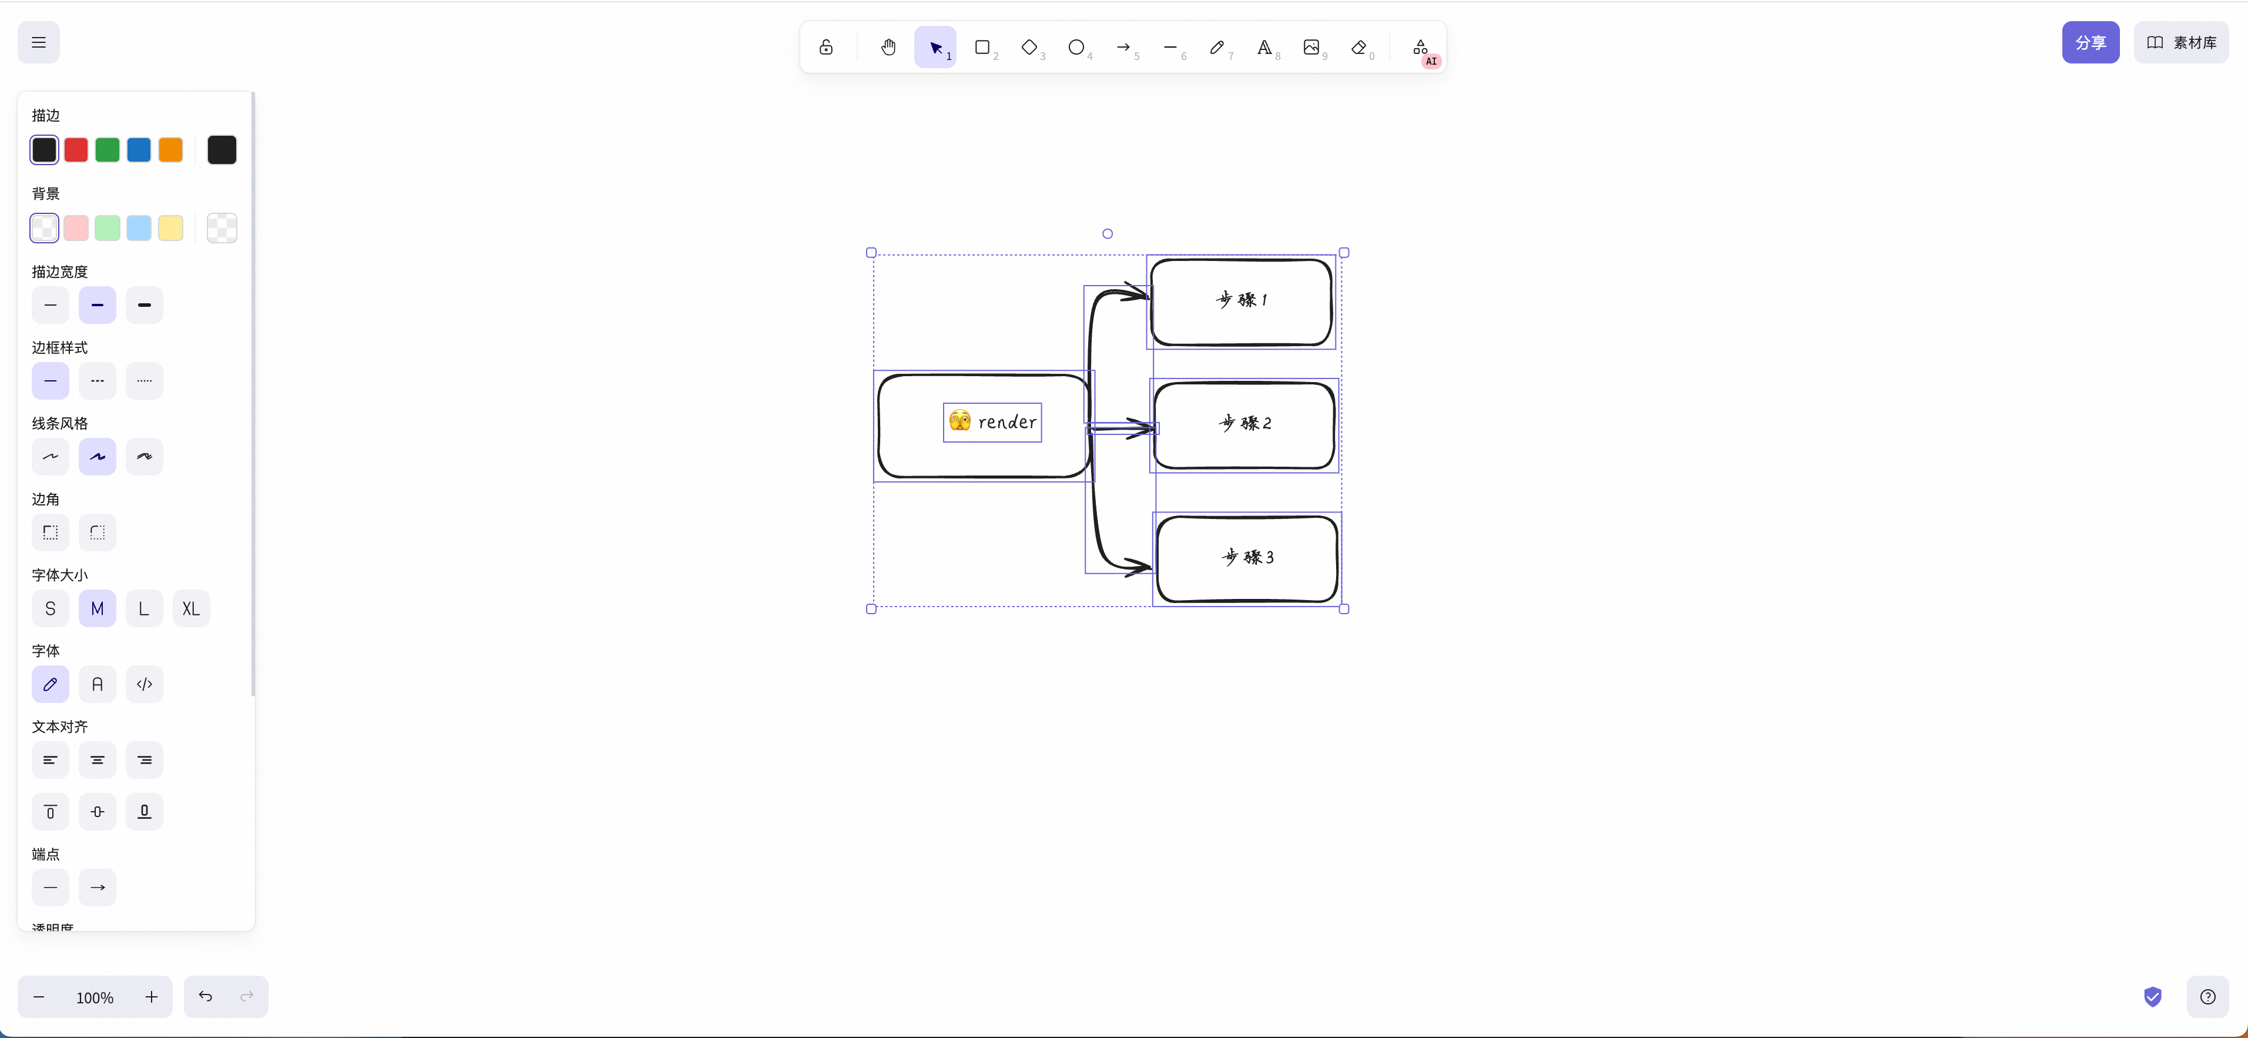This screenshot has height=1038, width=2248.
Task: Open custom stroke color picker
Action: tap(222, 150)
